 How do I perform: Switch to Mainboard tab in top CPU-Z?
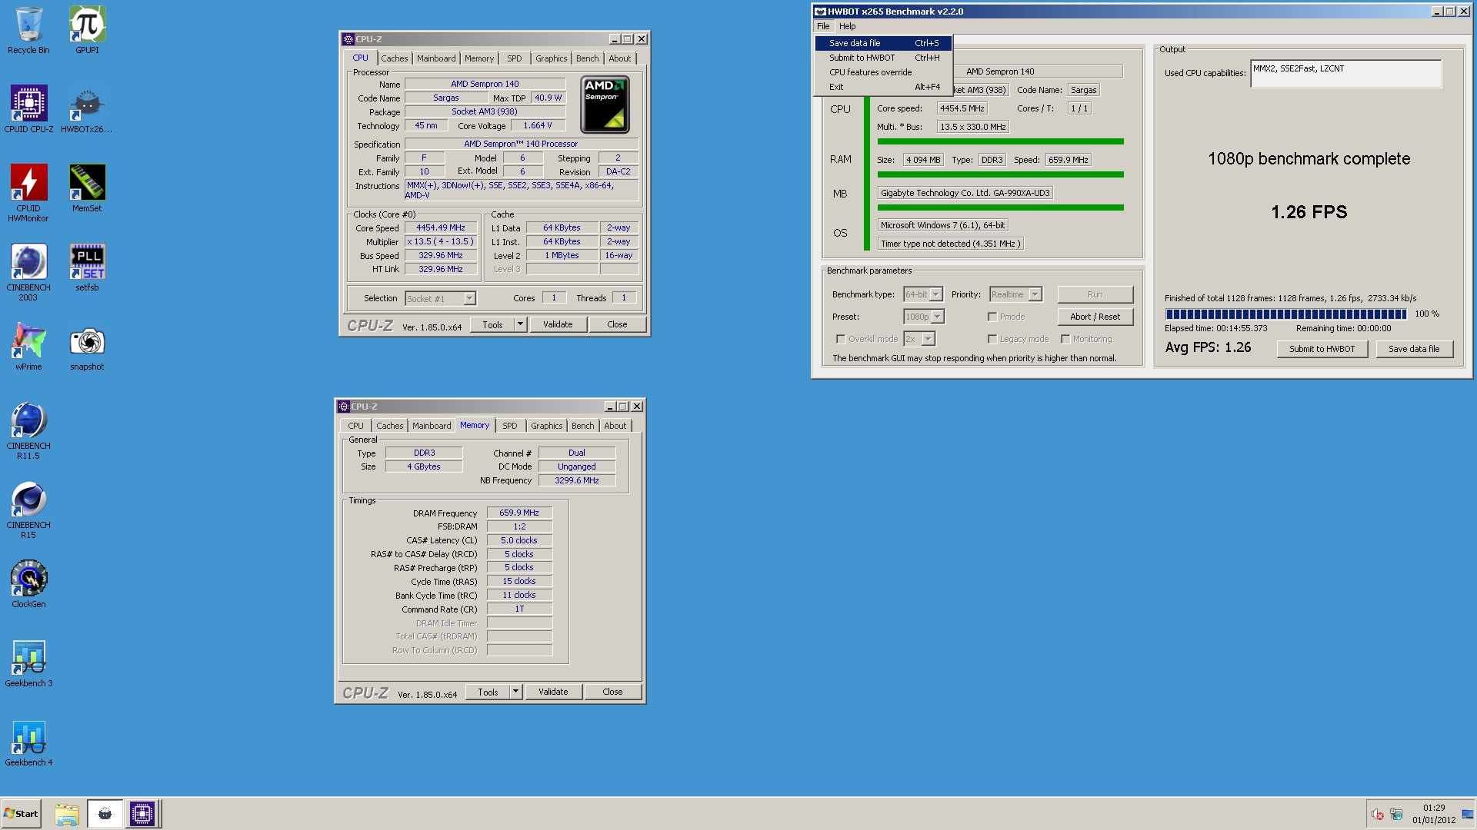pos(436,58)
